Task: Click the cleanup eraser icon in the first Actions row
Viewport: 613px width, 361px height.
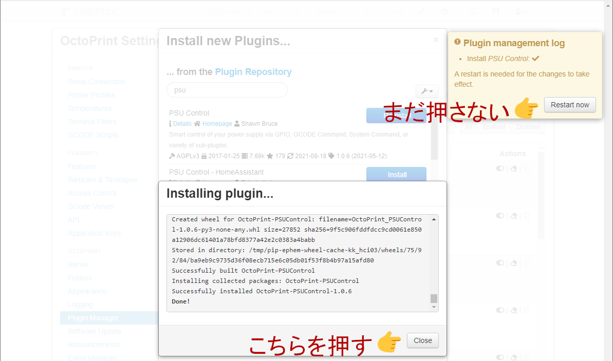Action: pos(514,168)
